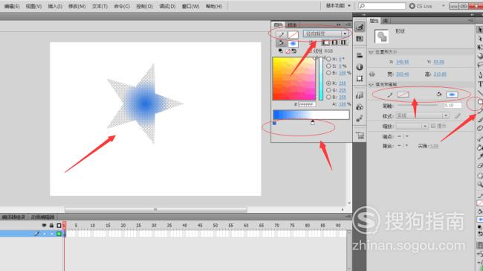Select the Blue B radio button

tap(328, 98)
